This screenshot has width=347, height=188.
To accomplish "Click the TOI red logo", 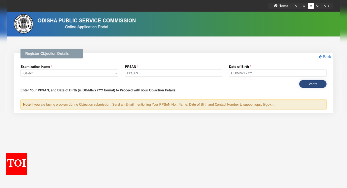I will pos(17,164).
